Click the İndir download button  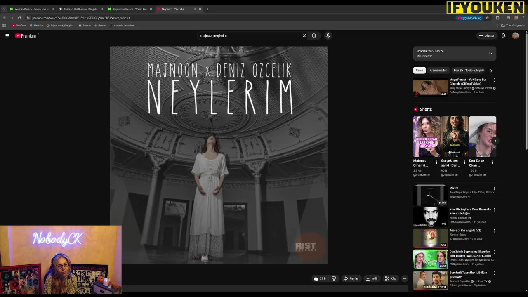(372, 278)
